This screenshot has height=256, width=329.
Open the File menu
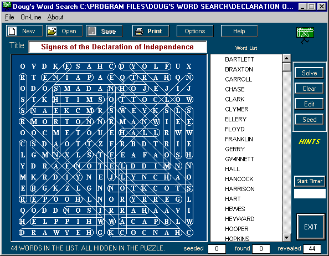point(9,17)
